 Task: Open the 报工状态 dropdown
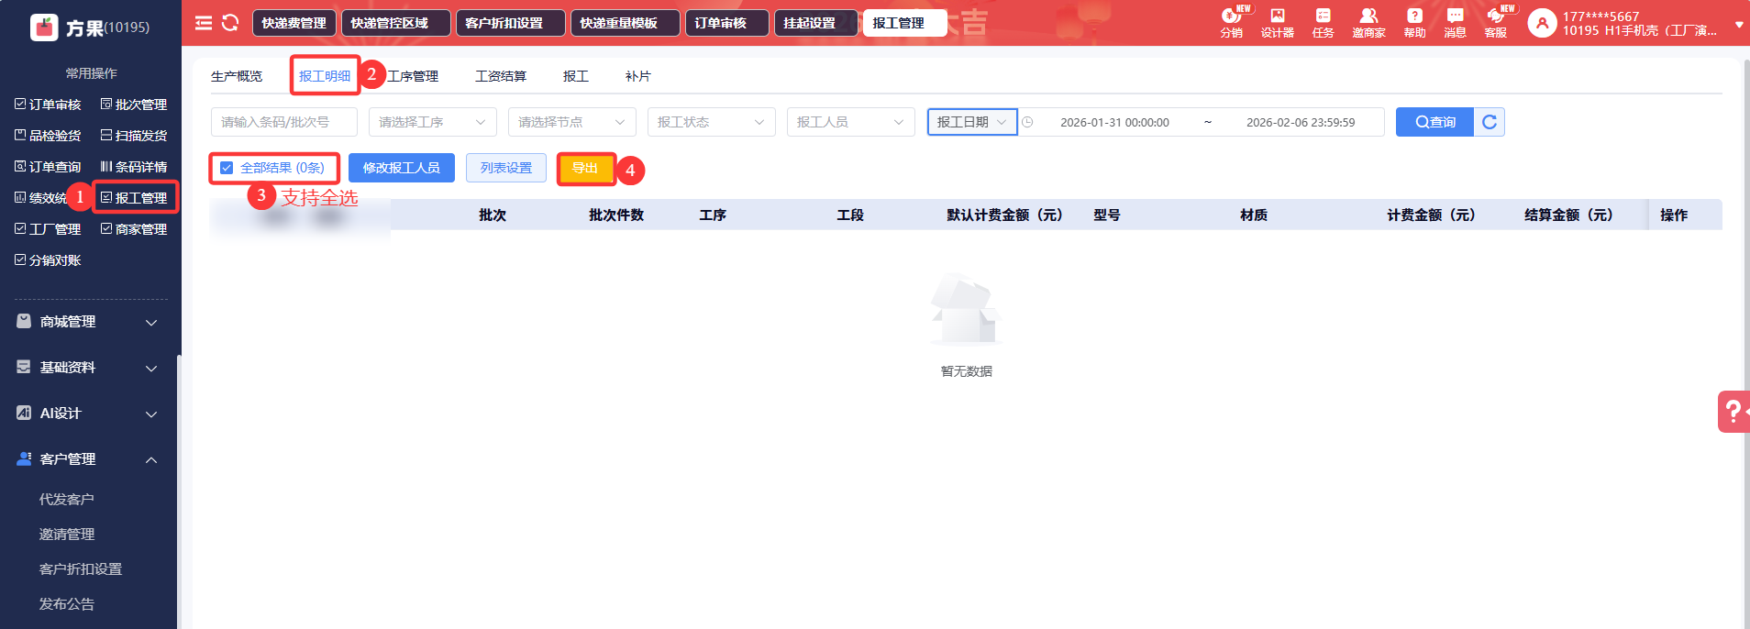(712, 122)
